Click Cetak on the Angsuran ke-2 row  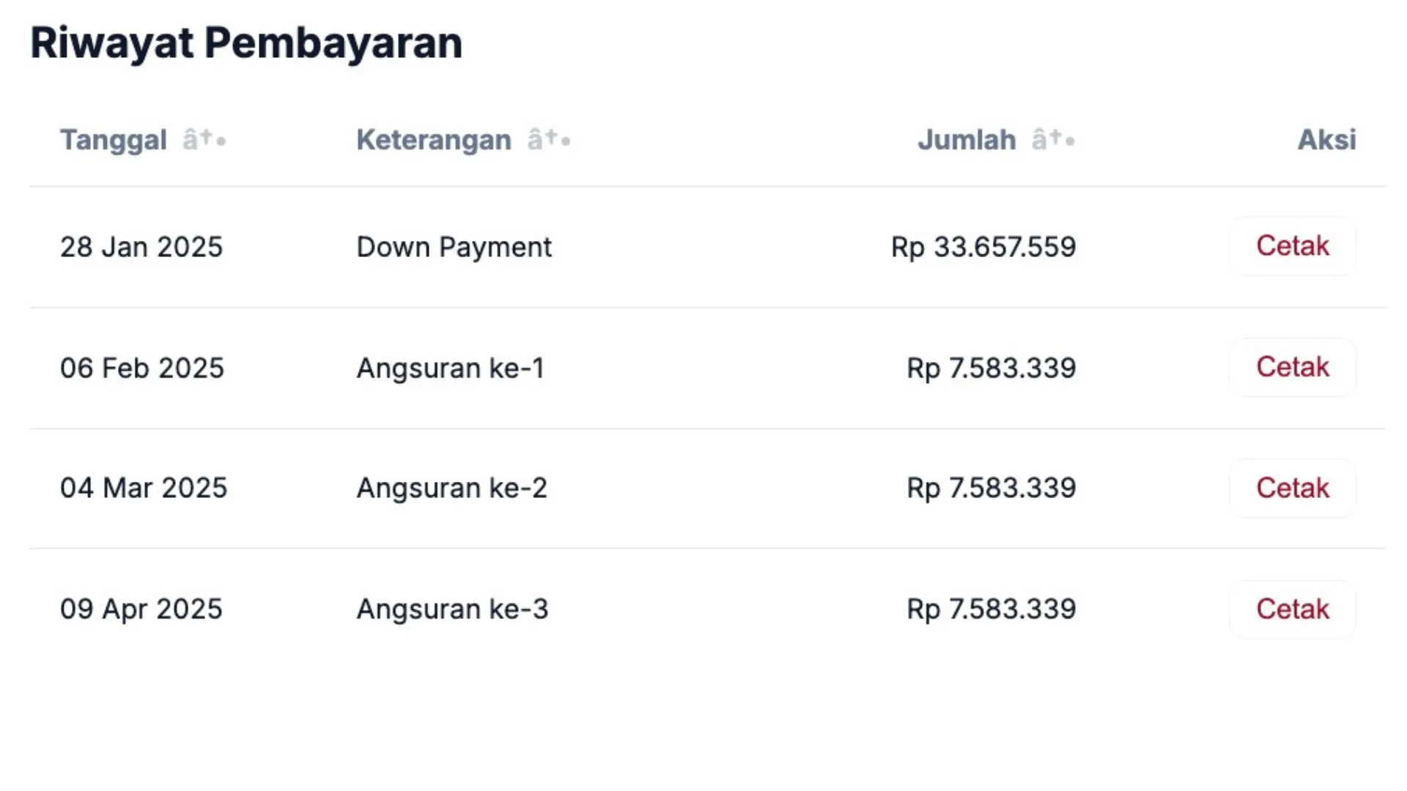tap(1292, 488)
